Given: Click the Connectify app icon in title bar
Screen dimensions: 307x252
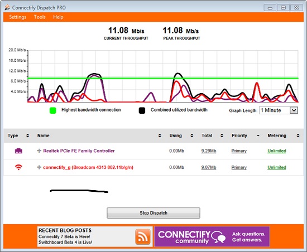Looking at the screenshot, I should tap(7, 7).
